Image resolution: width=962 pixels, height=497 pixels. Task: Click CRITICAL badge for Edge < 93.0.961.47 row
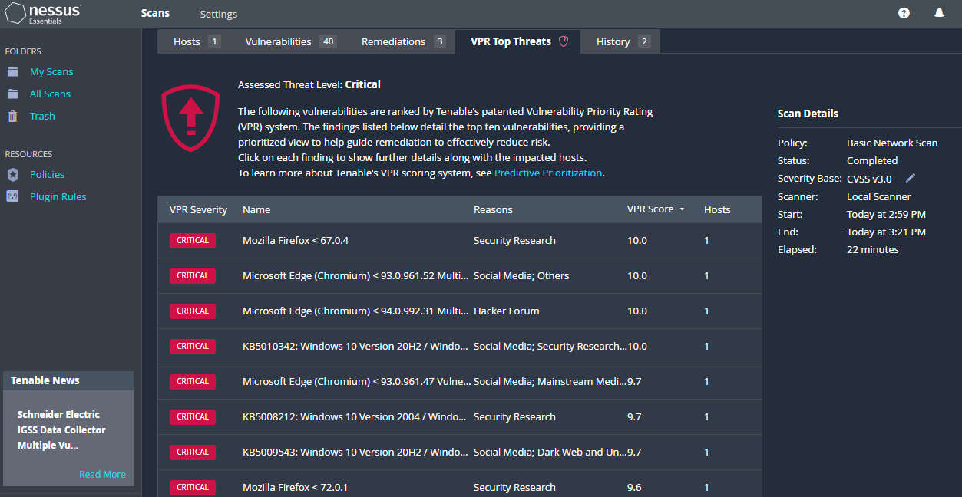point(193,381)
